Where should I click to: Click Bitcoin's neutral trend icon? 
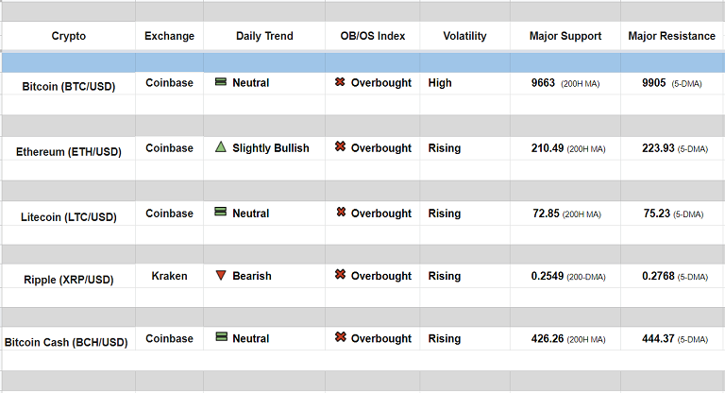pos(220,83)
